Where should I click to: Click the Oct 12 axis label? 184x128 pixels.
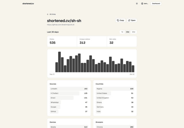pyautogui.click(x=132, y=74)
